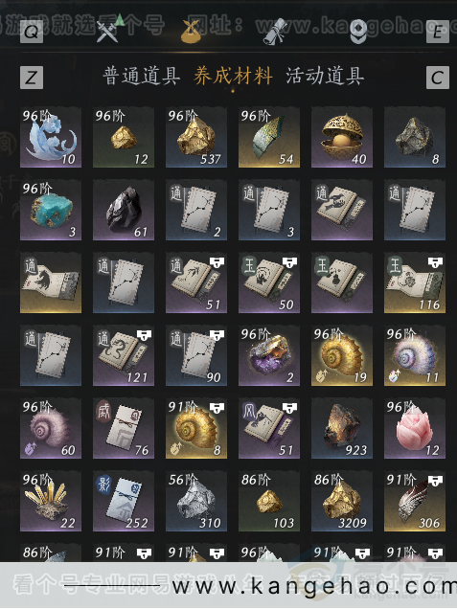Open the crossed swords equipment category

pos(107,32)
